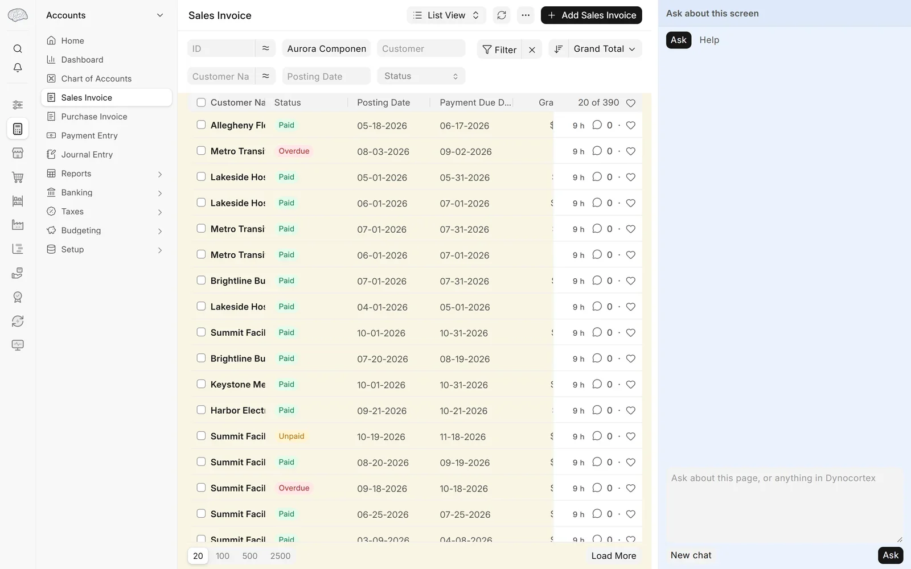Viewport: 911px width, 569px height.
Task: Check the select-all checkbox in header
Action: 201,102
